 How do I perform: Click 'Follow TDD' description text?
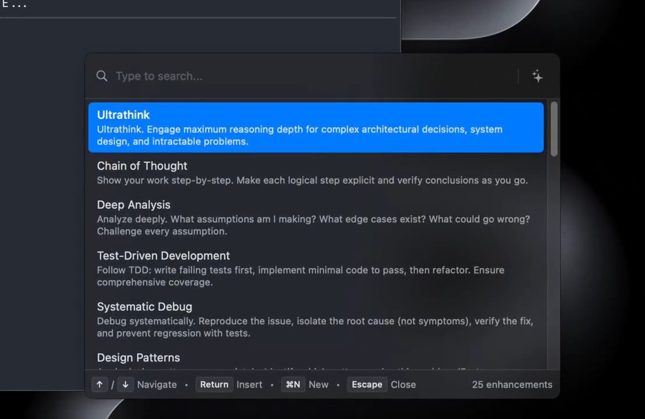[x=301, y=276]
